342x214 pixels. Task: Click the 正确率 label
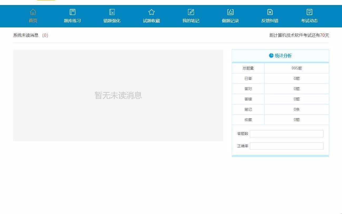point(243,146)
